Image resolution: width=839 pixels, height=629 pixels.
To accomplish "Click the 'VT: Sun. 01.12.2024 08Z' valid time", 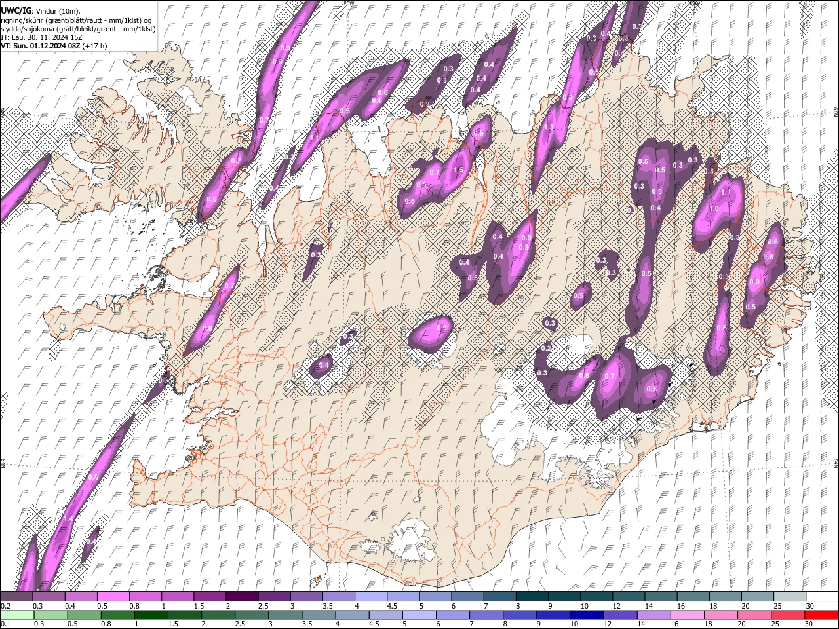I will (x=40, y=46).
